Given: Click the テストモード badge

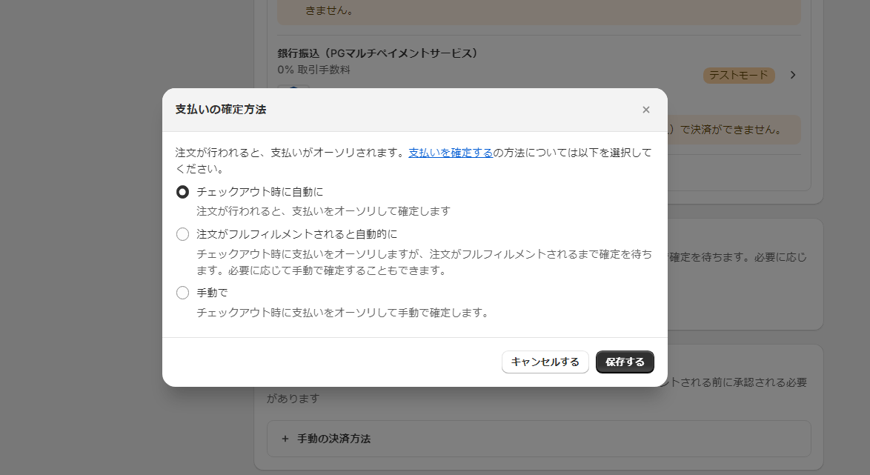Looking at the screenshot, I should pyautogui.click(x=738, y=75).
